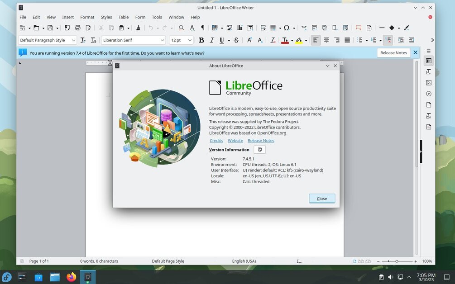Click Increase Indent icon
The image size is (455, 284).
click(401, 40)
